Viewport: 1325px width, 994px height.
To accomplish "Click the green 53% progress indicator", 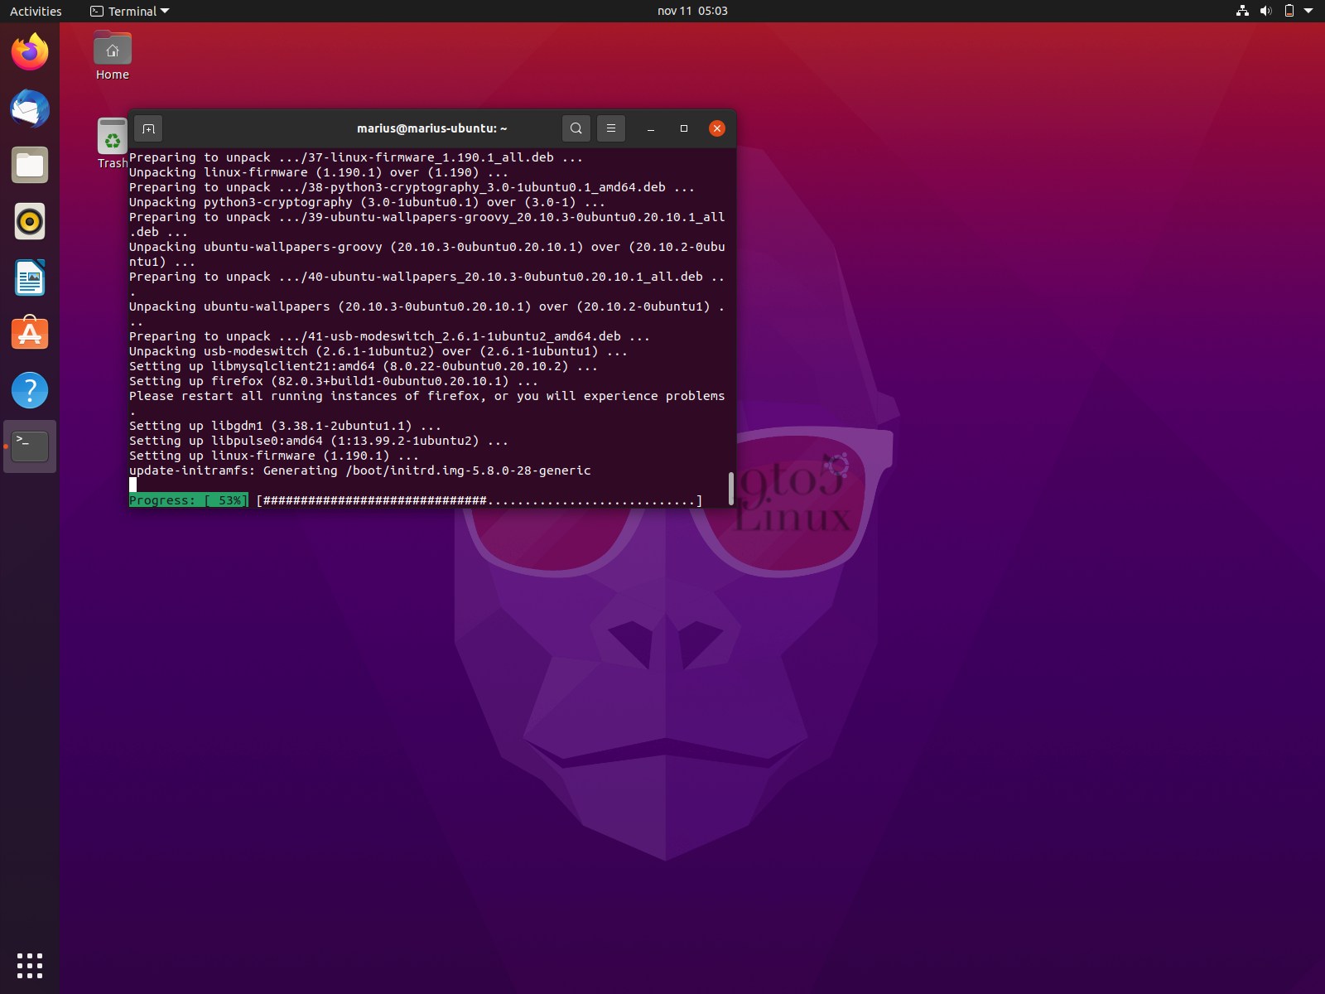I will coord(188,499).
